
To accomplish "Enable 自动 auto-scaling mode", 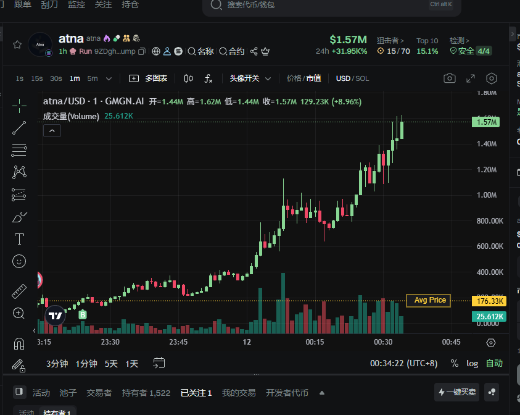I will coord(494,364).
